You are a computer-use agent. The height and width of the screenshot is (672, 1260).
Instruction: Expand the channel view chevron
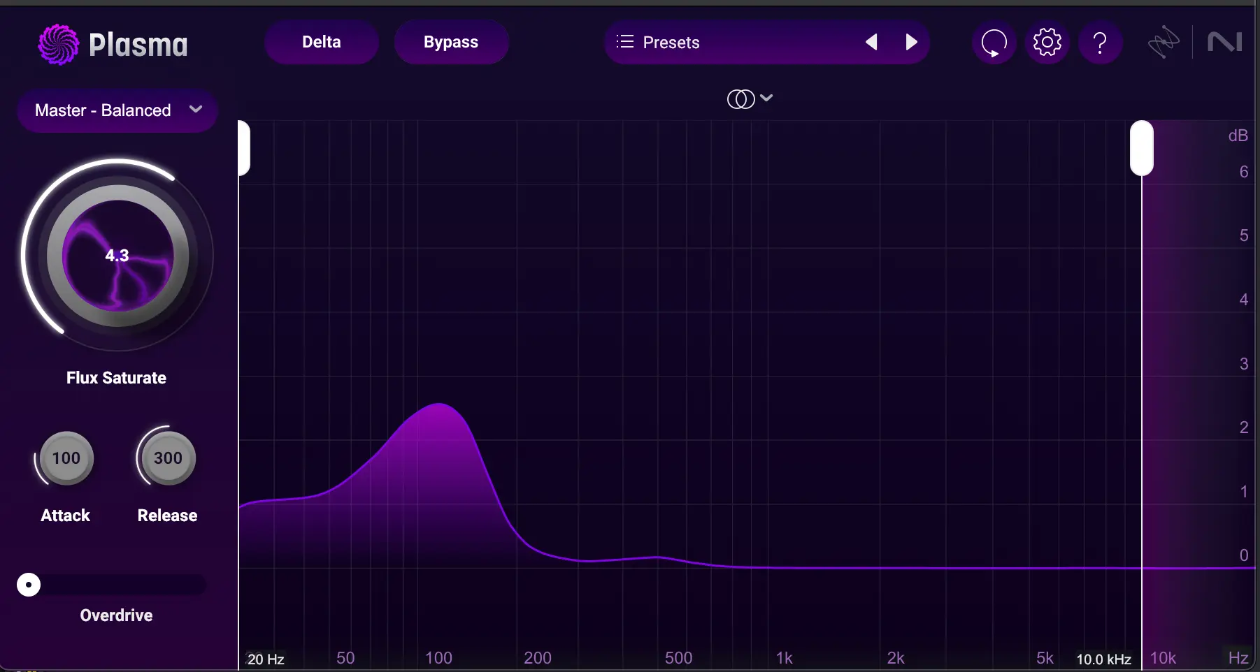(x=767, y=98)
